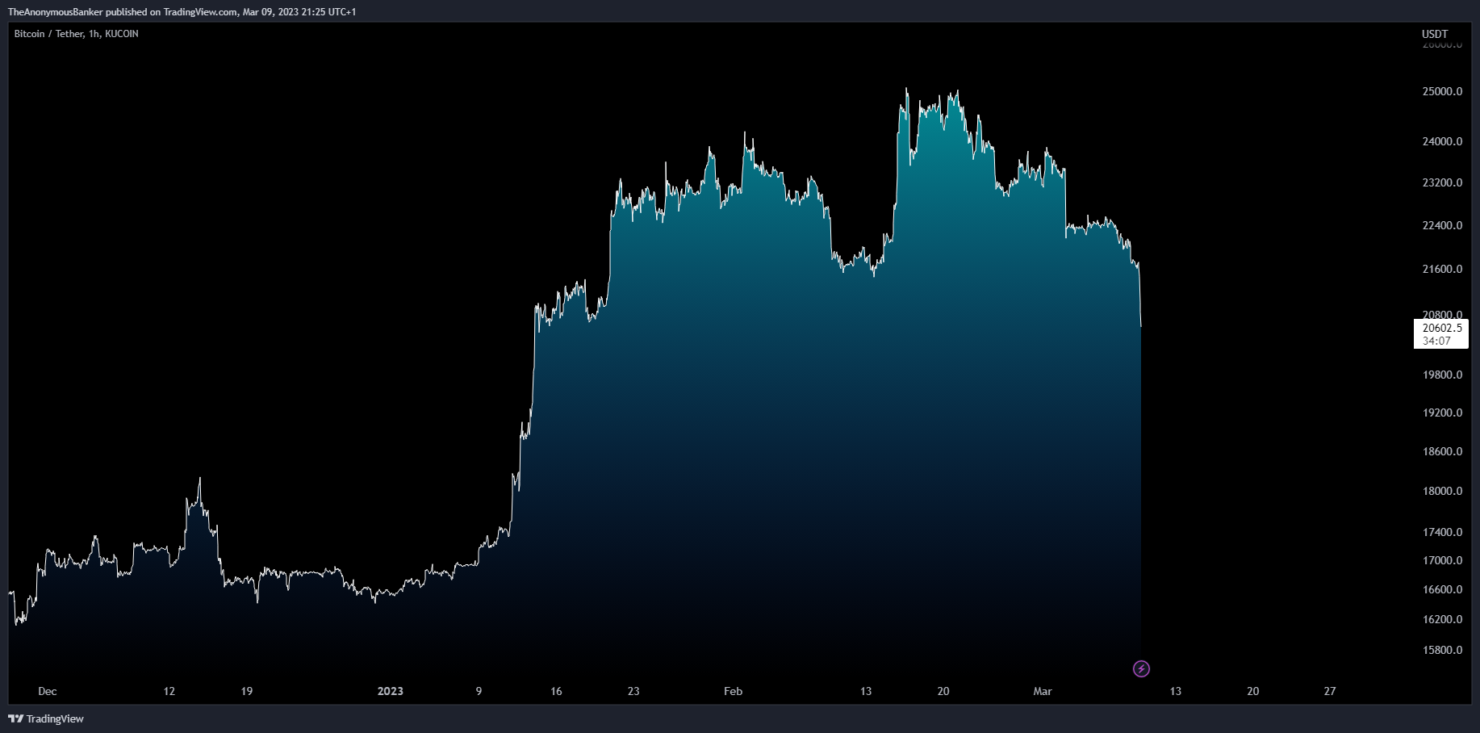Viewport: 1480px width, 733px height.
Task: Click the Dec label on time axis
Action: pyautogui.click(x=48, y=691)
